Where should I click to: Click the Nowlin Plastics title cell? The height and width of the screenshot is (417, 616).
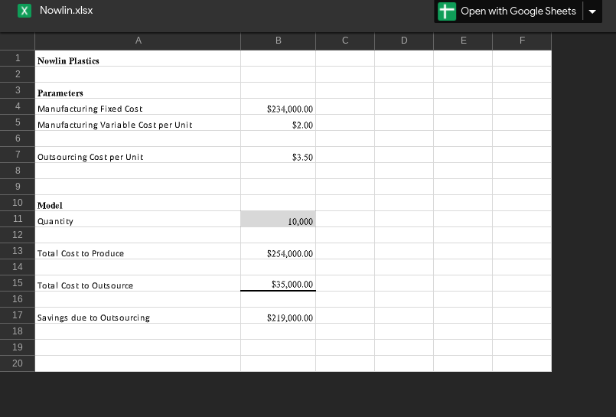coord(138,58)
